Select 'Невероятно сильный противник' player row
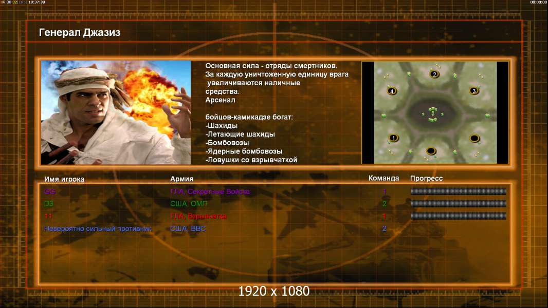The height and width of the screenshot is (308, 548). click(98, 228)
